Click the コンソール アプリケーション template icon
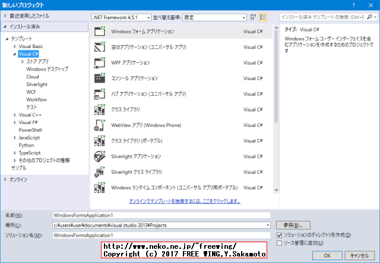This screenshot has height=263, width=380. pyautogui.click(x=100, y=78)
